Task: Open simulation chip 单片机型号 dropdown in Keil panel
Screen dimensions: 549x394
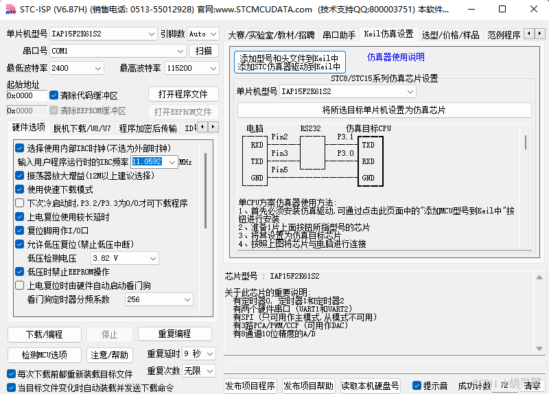Action: pyautogui.click(x=348, y=92)
